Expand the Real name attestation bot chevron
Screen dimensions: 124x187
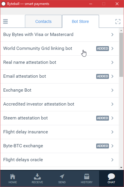pyautogui.click(x=112, y=62)
